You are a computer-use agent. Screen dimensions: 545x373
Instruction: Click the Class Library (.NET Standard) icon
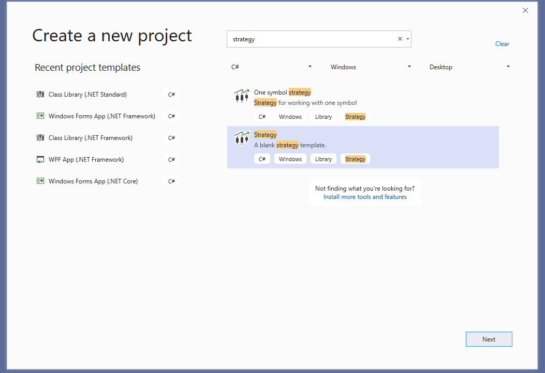pos(40,95)
